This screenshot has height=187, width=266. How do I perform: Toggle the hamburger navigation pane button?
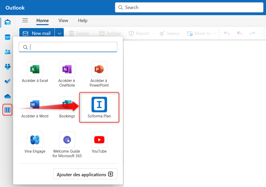pos(25,21)
